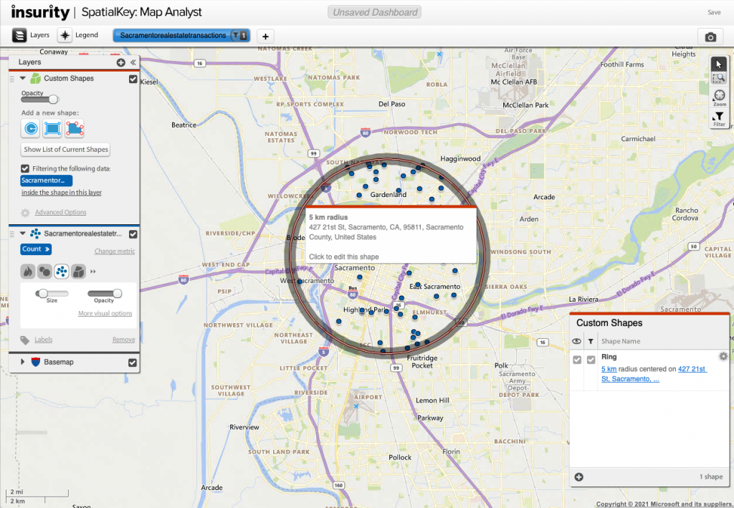Save the dashboard
The height and width of the screenshot is (508, 734).
point(714,12)
